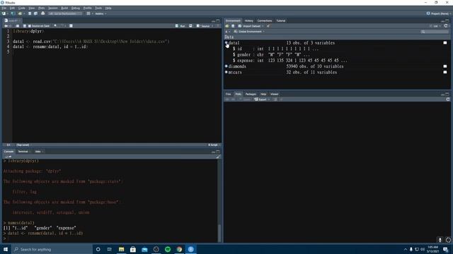Viewport: 453px width, 254px height.
Task: Open Chrome from the taskbar
Action: coord(179,249)
